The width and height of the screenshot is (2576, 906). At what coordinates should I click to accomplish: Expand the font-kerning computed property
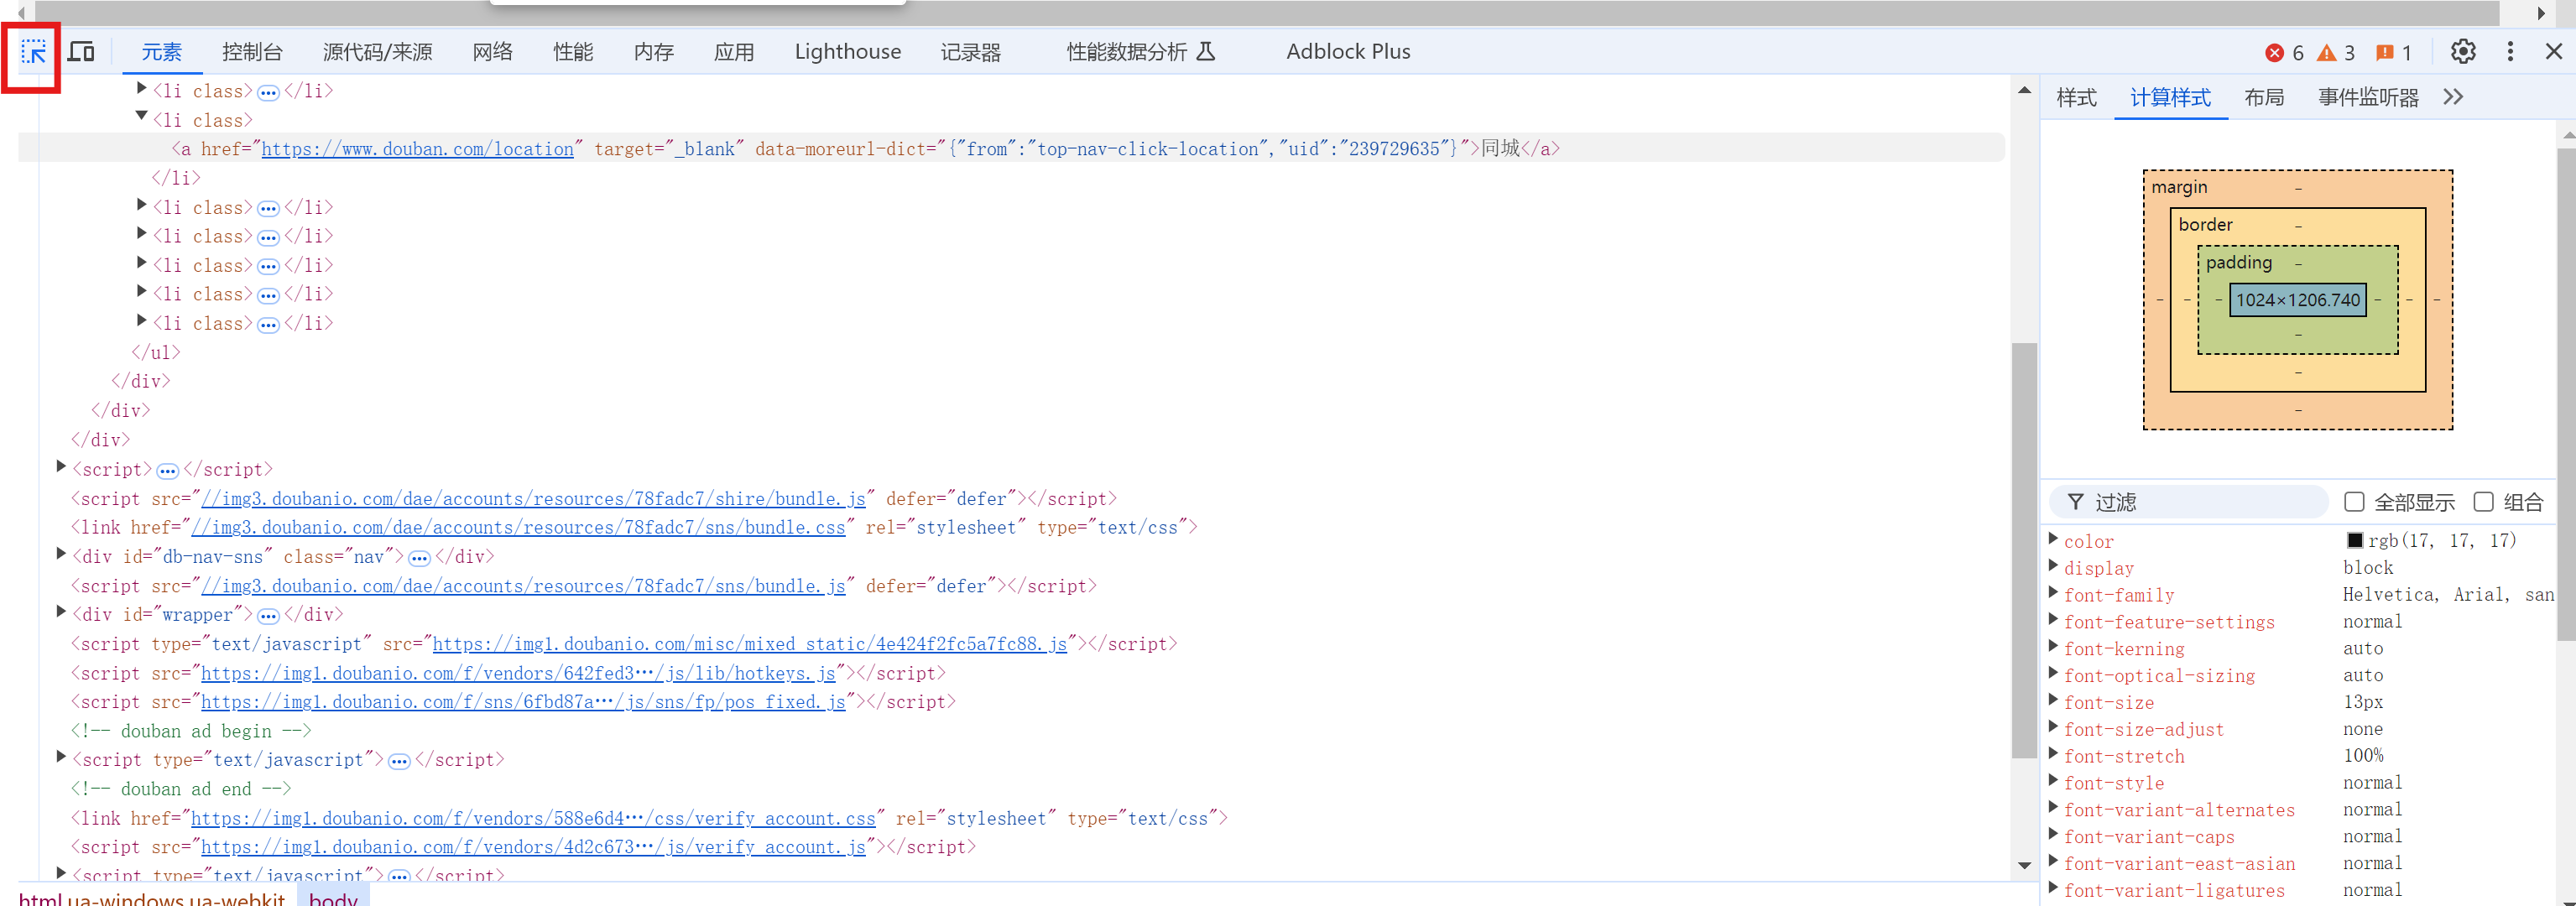tap(2053, 647)
